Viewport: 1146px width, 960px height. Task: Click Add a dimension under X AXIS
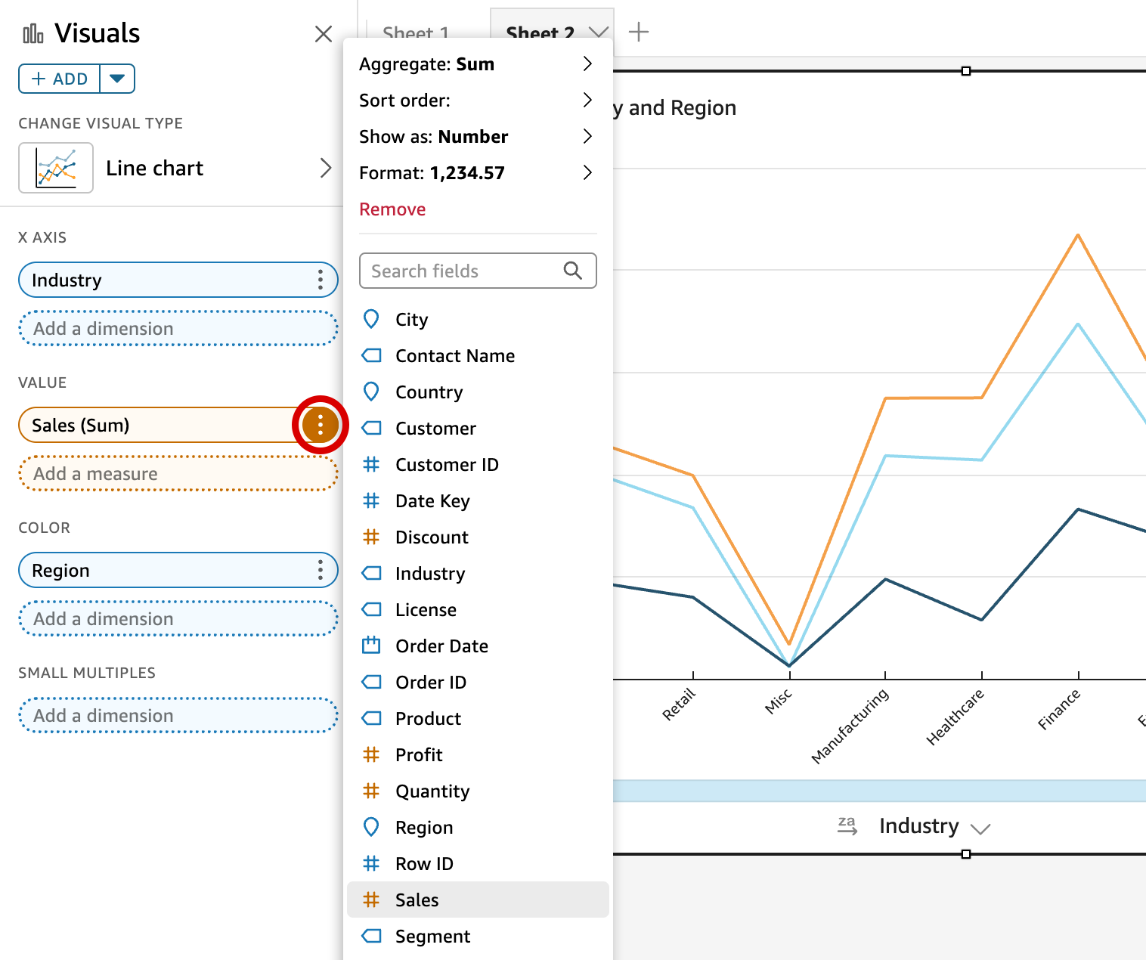pos(178,329)
